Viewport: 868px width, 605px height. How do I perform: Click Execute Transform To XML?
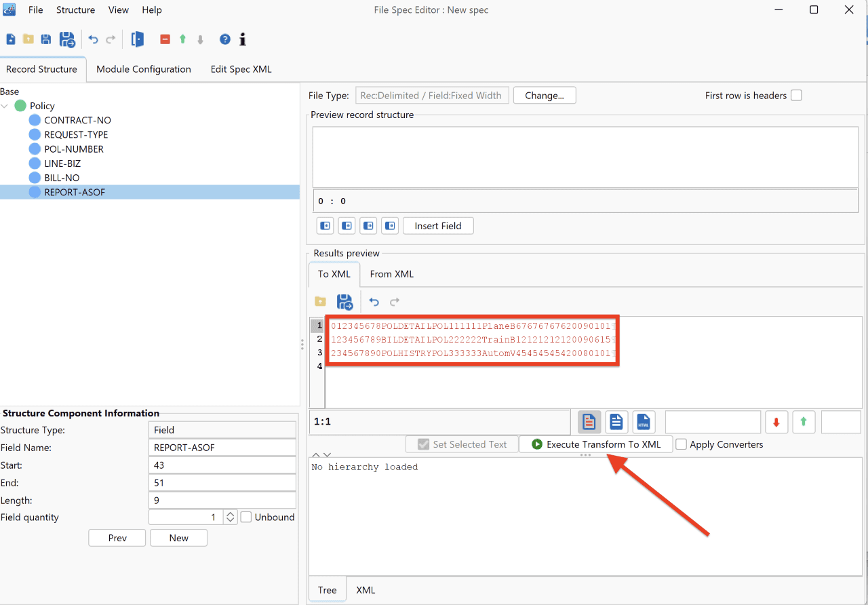coord(595,444)
